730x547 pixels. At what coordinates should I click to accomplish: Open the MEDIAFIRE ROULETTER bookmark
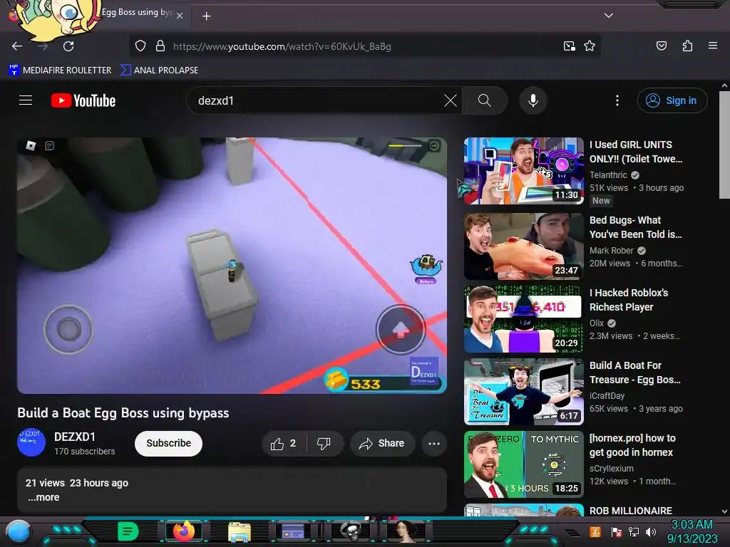click(x=60, y=71)
